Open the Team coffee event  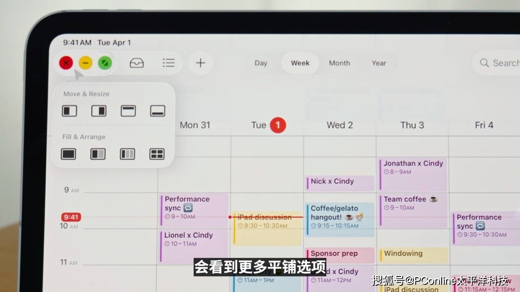(x=413, y=210)
